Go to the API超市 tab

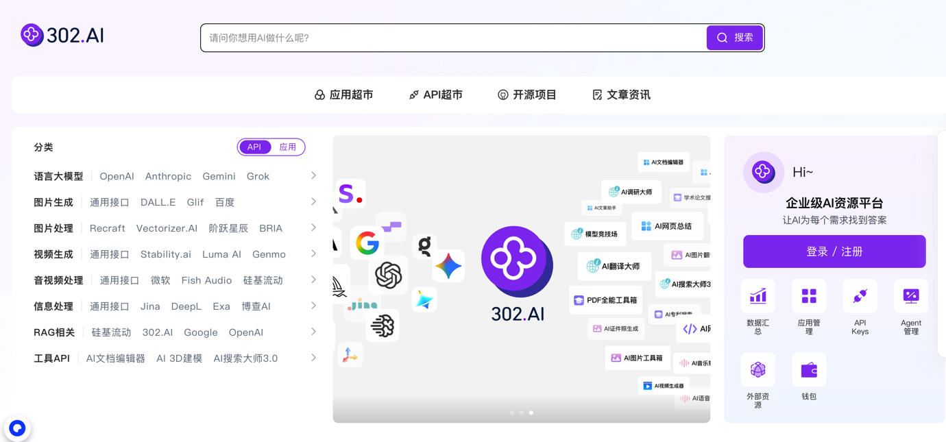coord(436,95)
